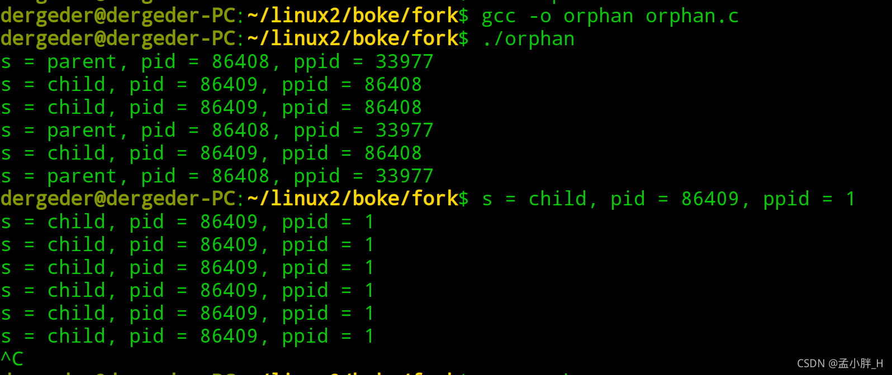Click the parent line just above the returned prompt
This screenshot has width=892, height=375.
[x=217, y=176]
